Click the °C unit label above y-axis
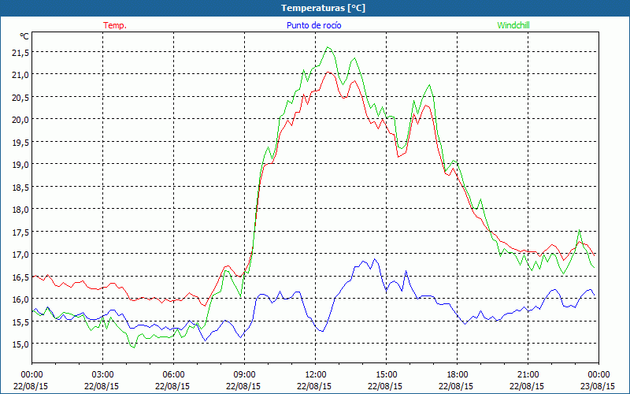This screenshot has height=394, width=630. coord(24,36)
